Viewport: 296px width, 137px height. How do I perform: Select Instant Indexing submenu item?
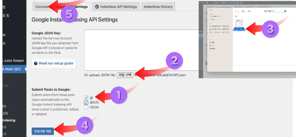pos(9,120)
